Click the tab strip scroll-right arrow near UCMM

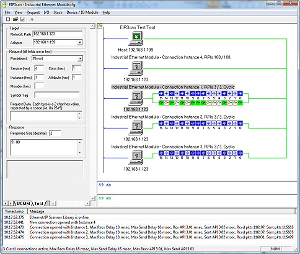tap(11, 204)
